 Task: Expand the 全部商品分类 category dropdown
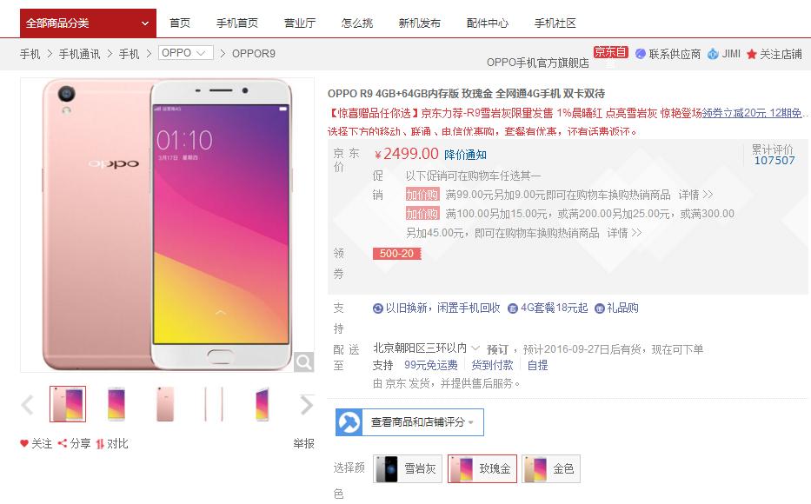coord(88,23)
